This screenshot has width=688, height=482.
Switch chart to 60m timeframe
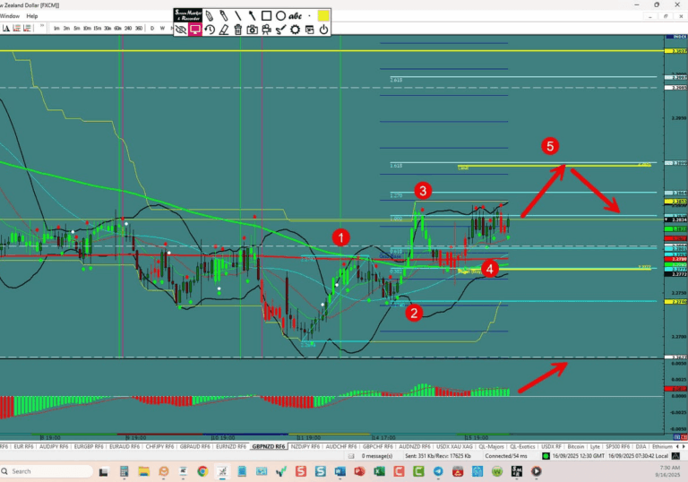click(x=117, y=28)
